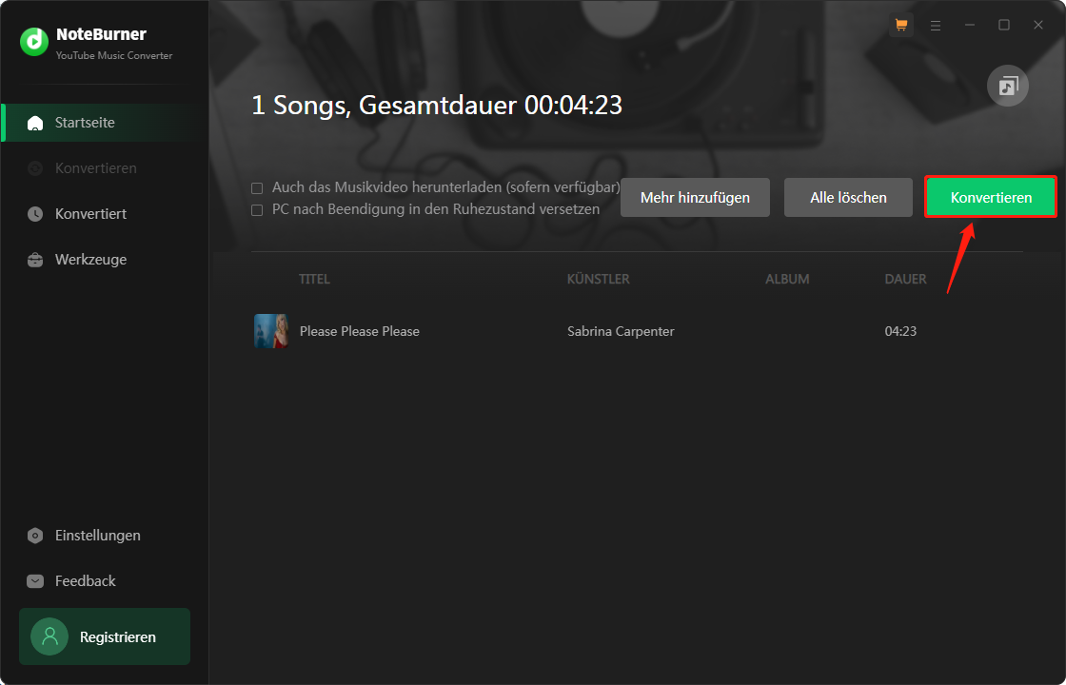Click the 1 Songs Gesamtdauer heading
The image size is (1066, 685).
click(x=437, y=106)
